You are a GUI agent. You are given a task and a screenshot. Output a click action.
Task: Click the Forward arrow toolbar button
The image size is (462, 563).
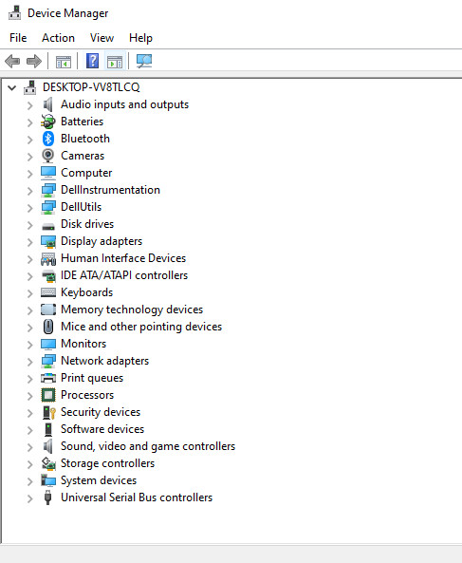[34, 61]
